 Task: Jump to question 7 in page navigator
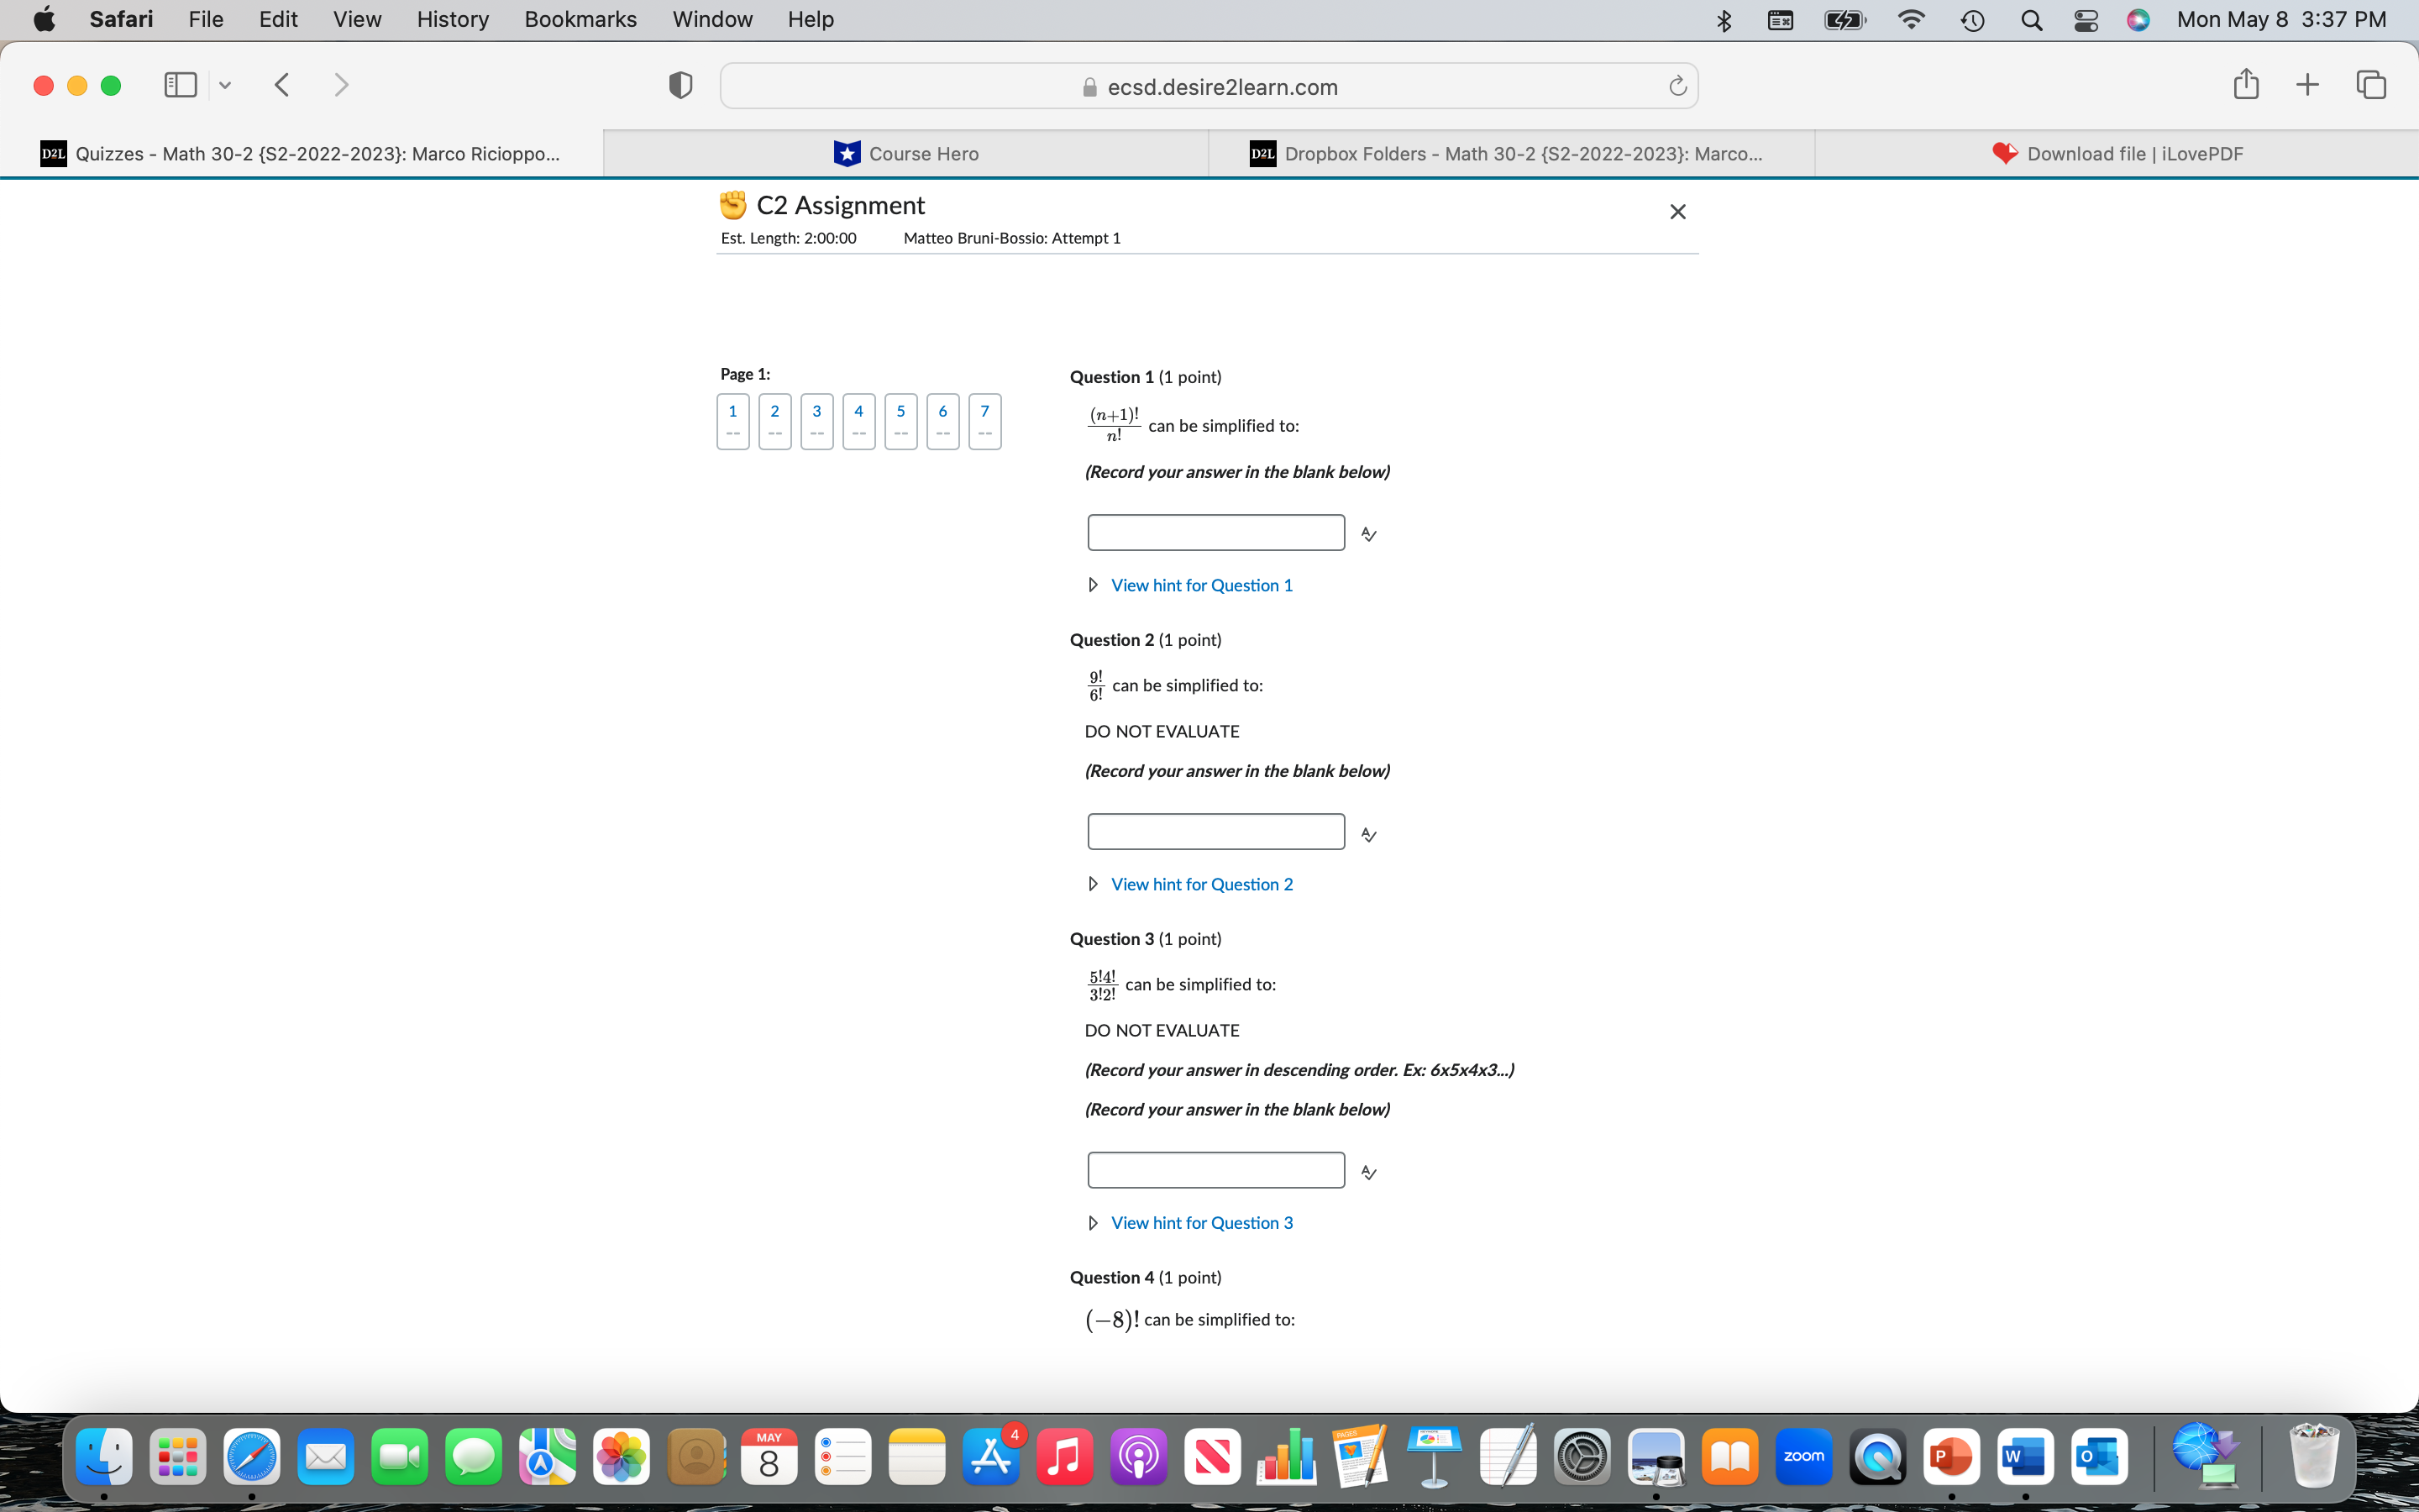[x=984, y=421]
